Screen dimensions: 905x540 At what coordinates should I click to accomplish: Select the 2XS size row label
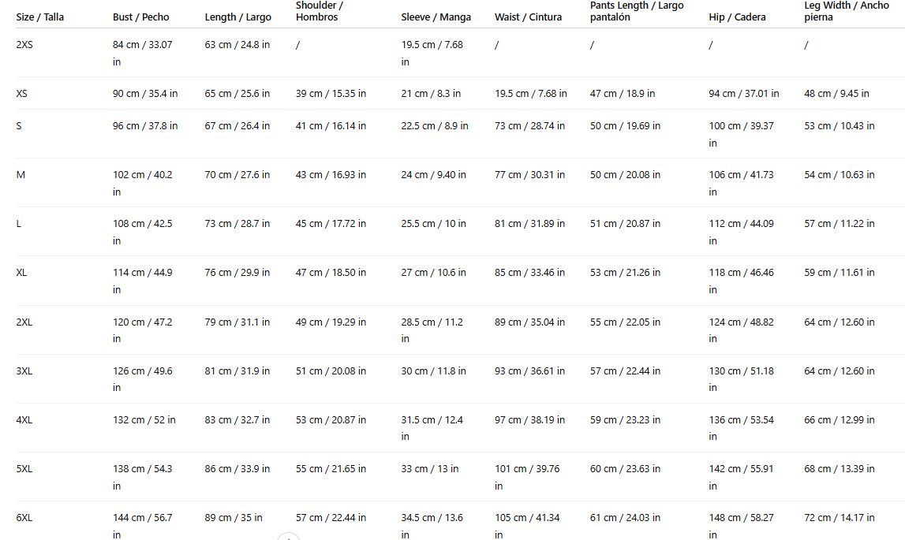point(24,44)
